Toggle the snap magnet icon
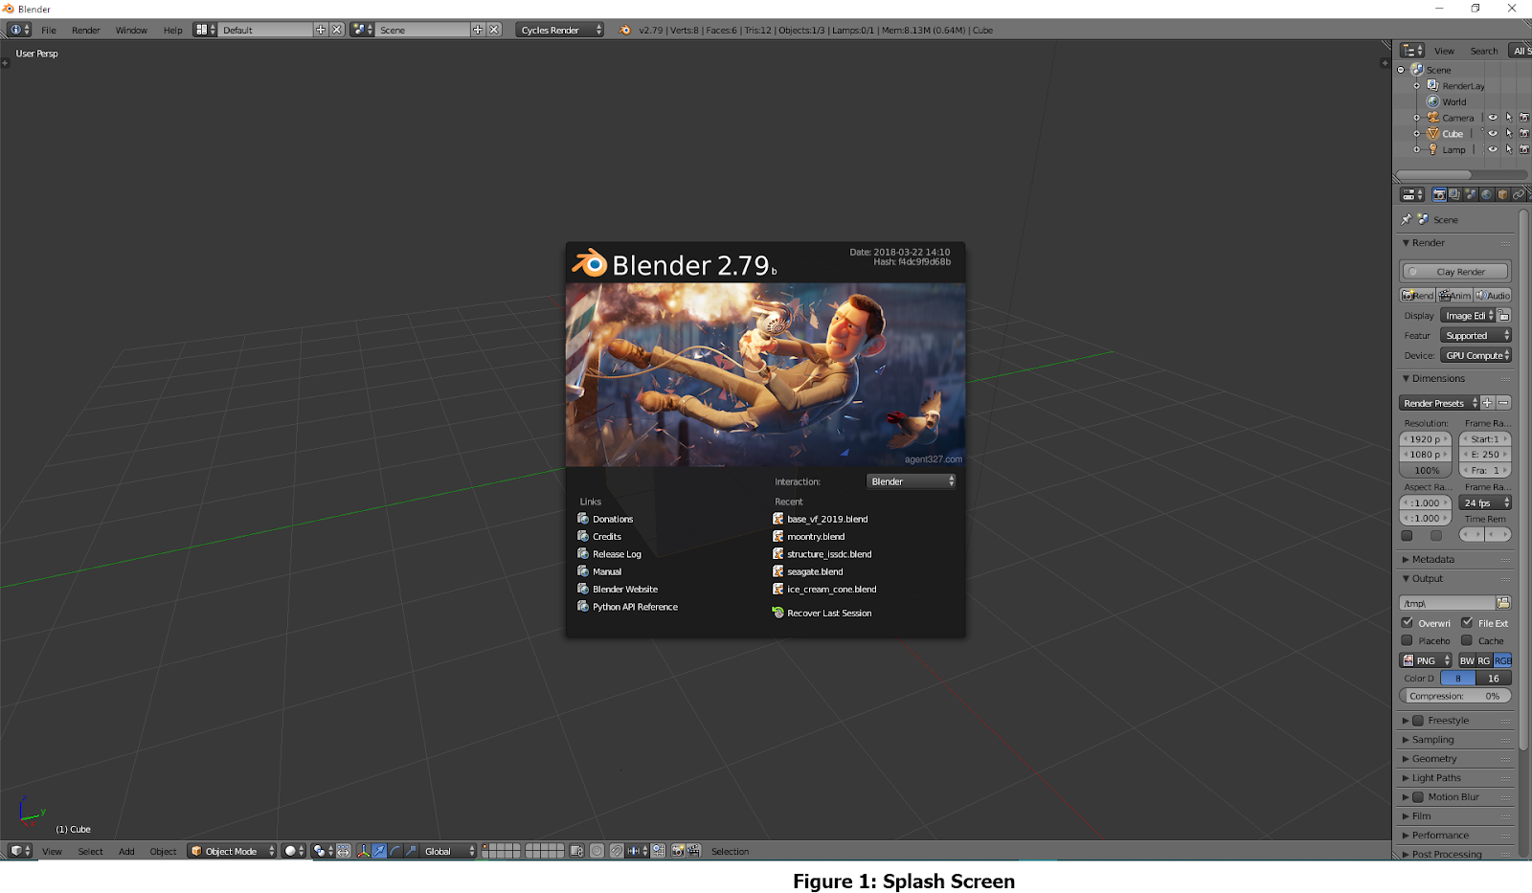The width and height of the screenshot is (1532, 893). pyautogui.click(x=617, y=851)
